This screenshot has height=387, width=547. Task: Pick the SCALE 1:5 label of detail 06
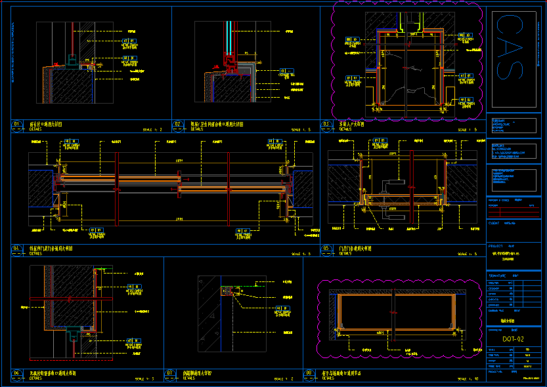click(144, 378)
